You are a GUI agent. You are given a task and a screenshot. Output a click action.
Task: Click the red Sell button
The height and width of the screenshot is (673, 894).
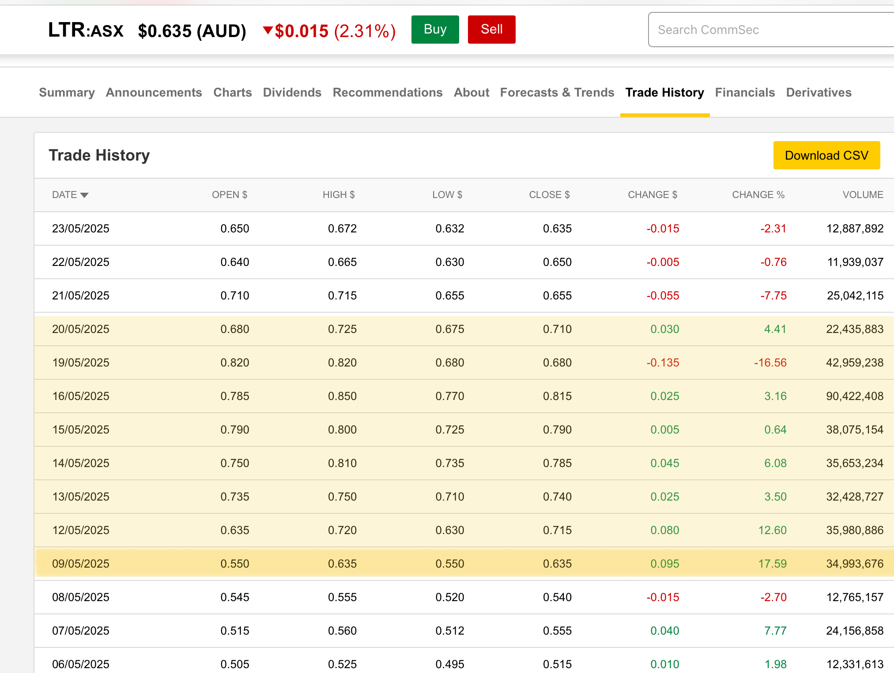[x=491, y=30]
